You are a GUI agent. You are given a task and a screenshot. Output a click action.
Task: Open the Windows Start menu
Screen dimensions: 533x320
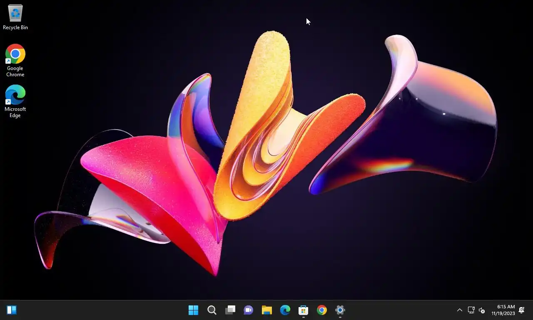point(194,310)
